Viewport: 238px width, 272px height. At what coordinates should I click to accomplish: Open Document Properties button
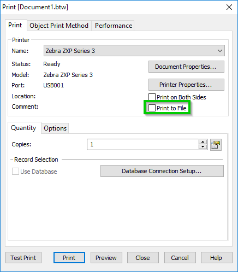tap(186, 67)
